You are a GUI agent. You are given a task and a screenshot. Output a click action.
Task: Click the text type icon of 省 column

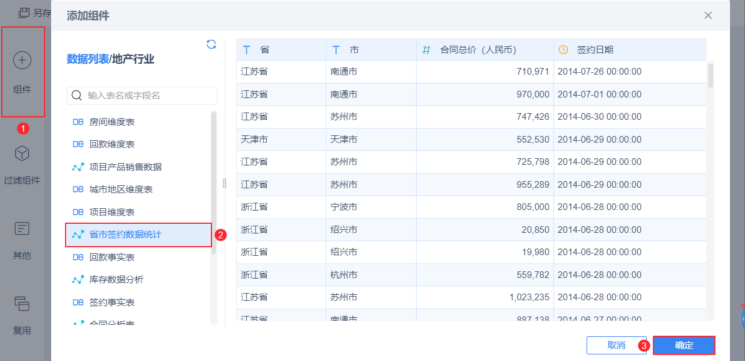246,50
